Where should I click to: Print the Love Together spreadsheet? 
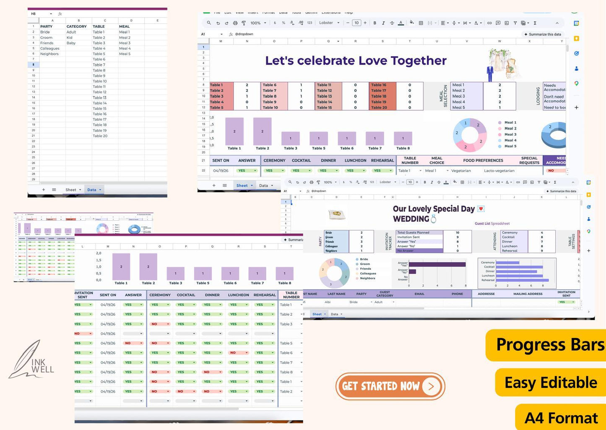click(x=235, y=23)
